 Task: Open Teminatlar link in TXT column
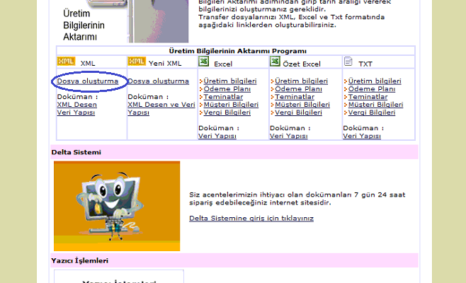click(x=367, y=97)
